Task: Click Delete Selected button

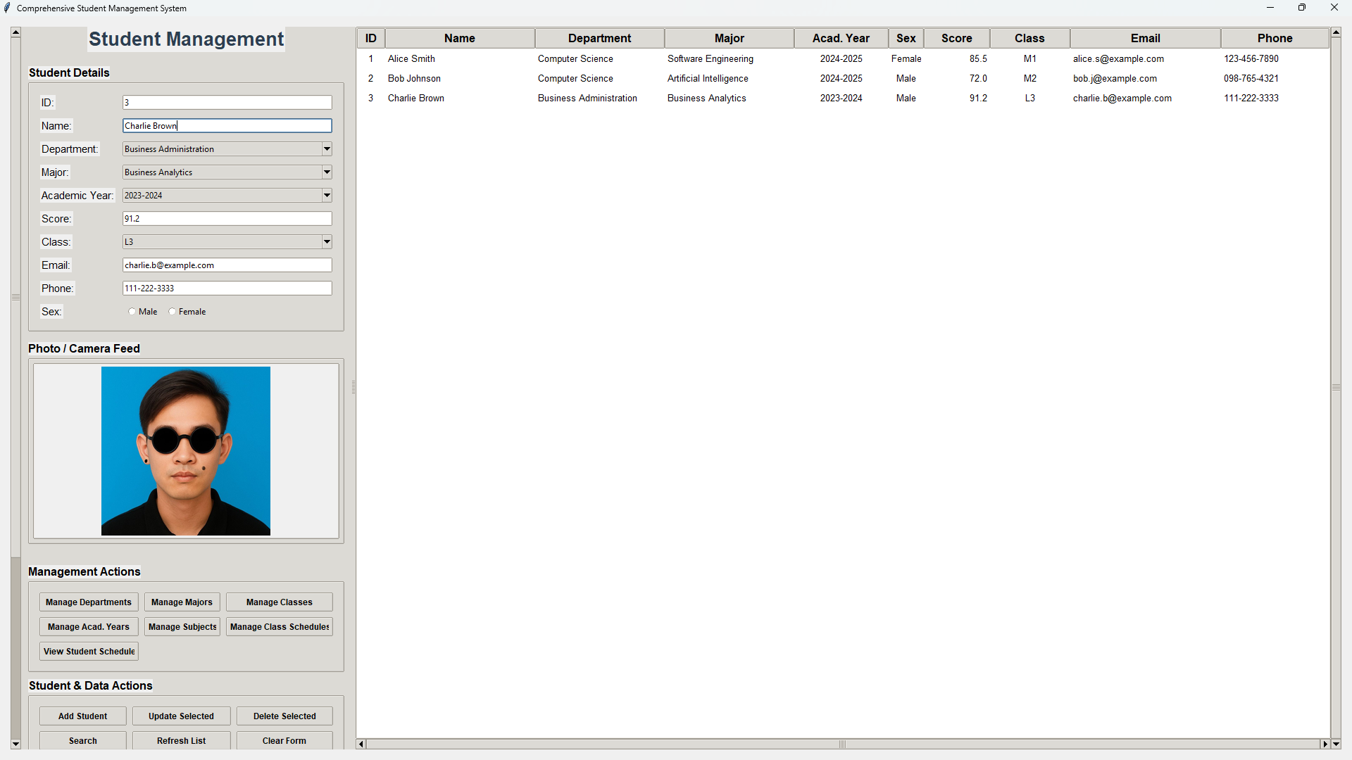Action: 284,716
